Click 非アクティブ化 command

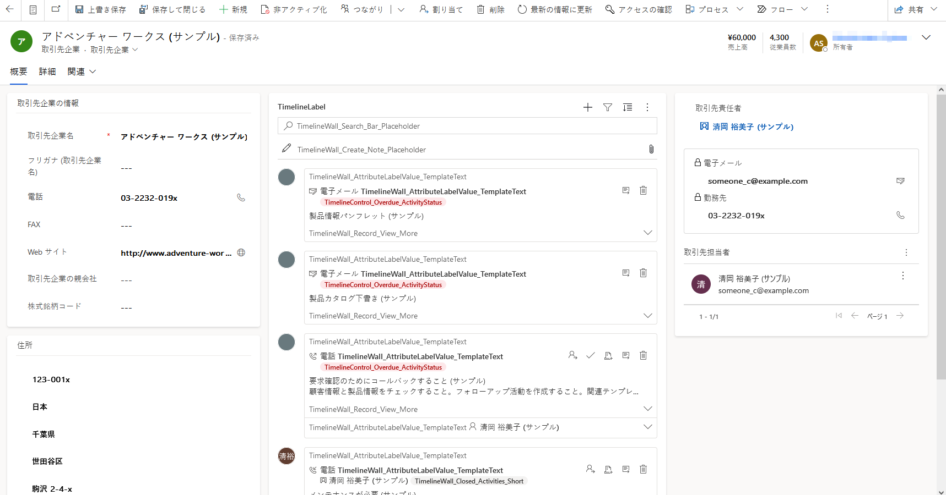point(294,9)
